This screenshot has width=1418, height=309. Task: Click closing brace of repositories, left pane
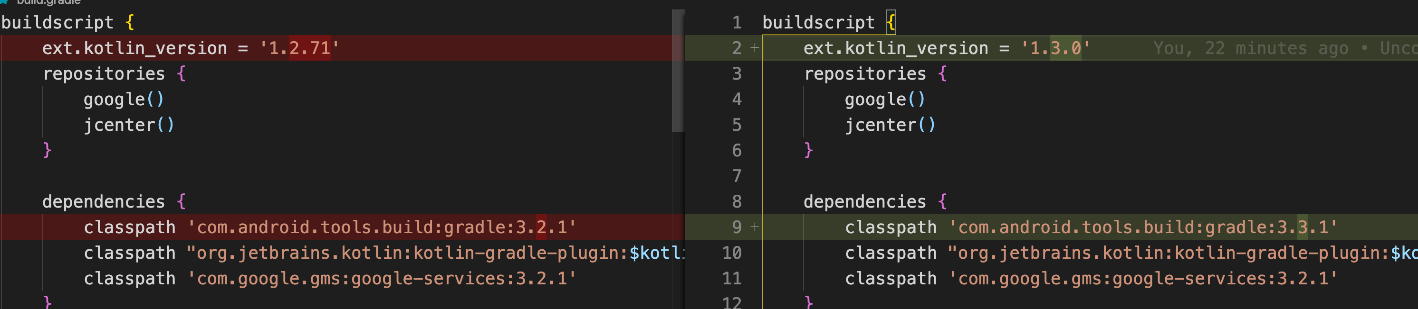coord(48,150)
